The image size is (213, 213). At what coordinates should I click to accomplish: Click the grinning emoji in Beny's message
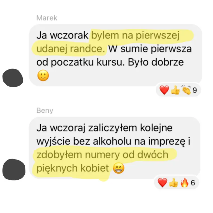click(119, 168)
